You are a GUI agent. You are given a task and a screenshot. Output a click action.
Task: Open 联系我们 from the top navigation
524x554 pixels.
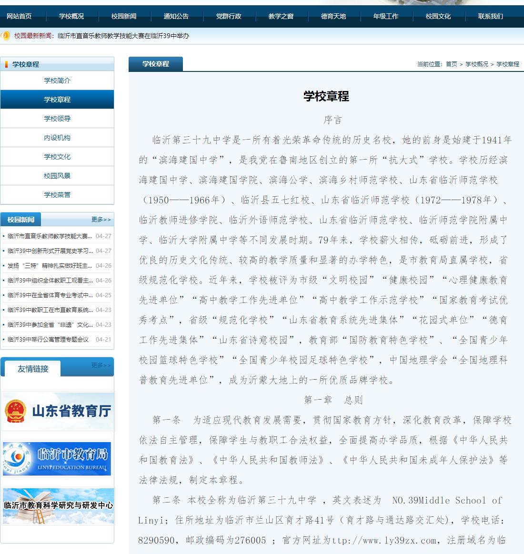pos(490,16)
